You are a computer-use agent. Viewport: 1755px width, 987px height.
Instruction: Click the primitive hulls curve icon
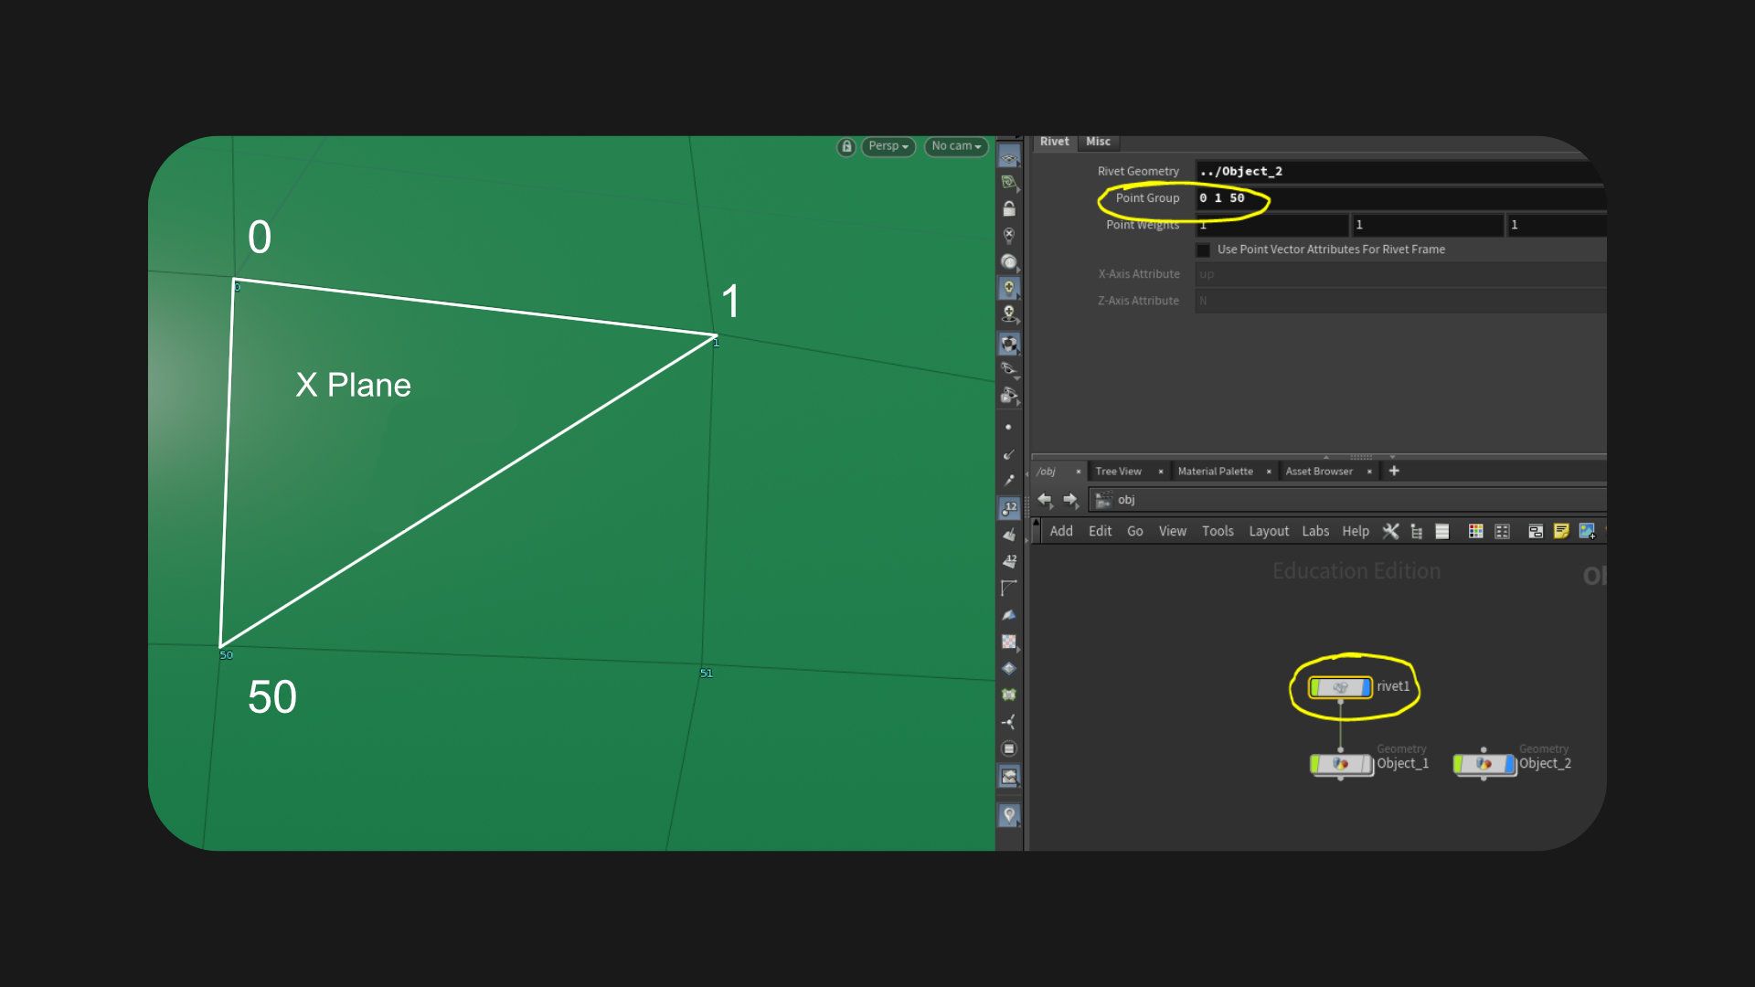pyautogui.click(x=1009, y=588)
